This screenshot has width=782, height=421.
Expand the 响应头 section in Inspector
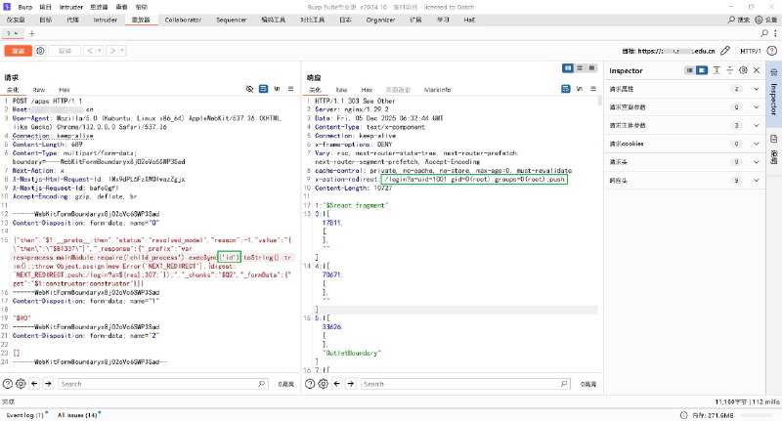[x=756, y=180]
